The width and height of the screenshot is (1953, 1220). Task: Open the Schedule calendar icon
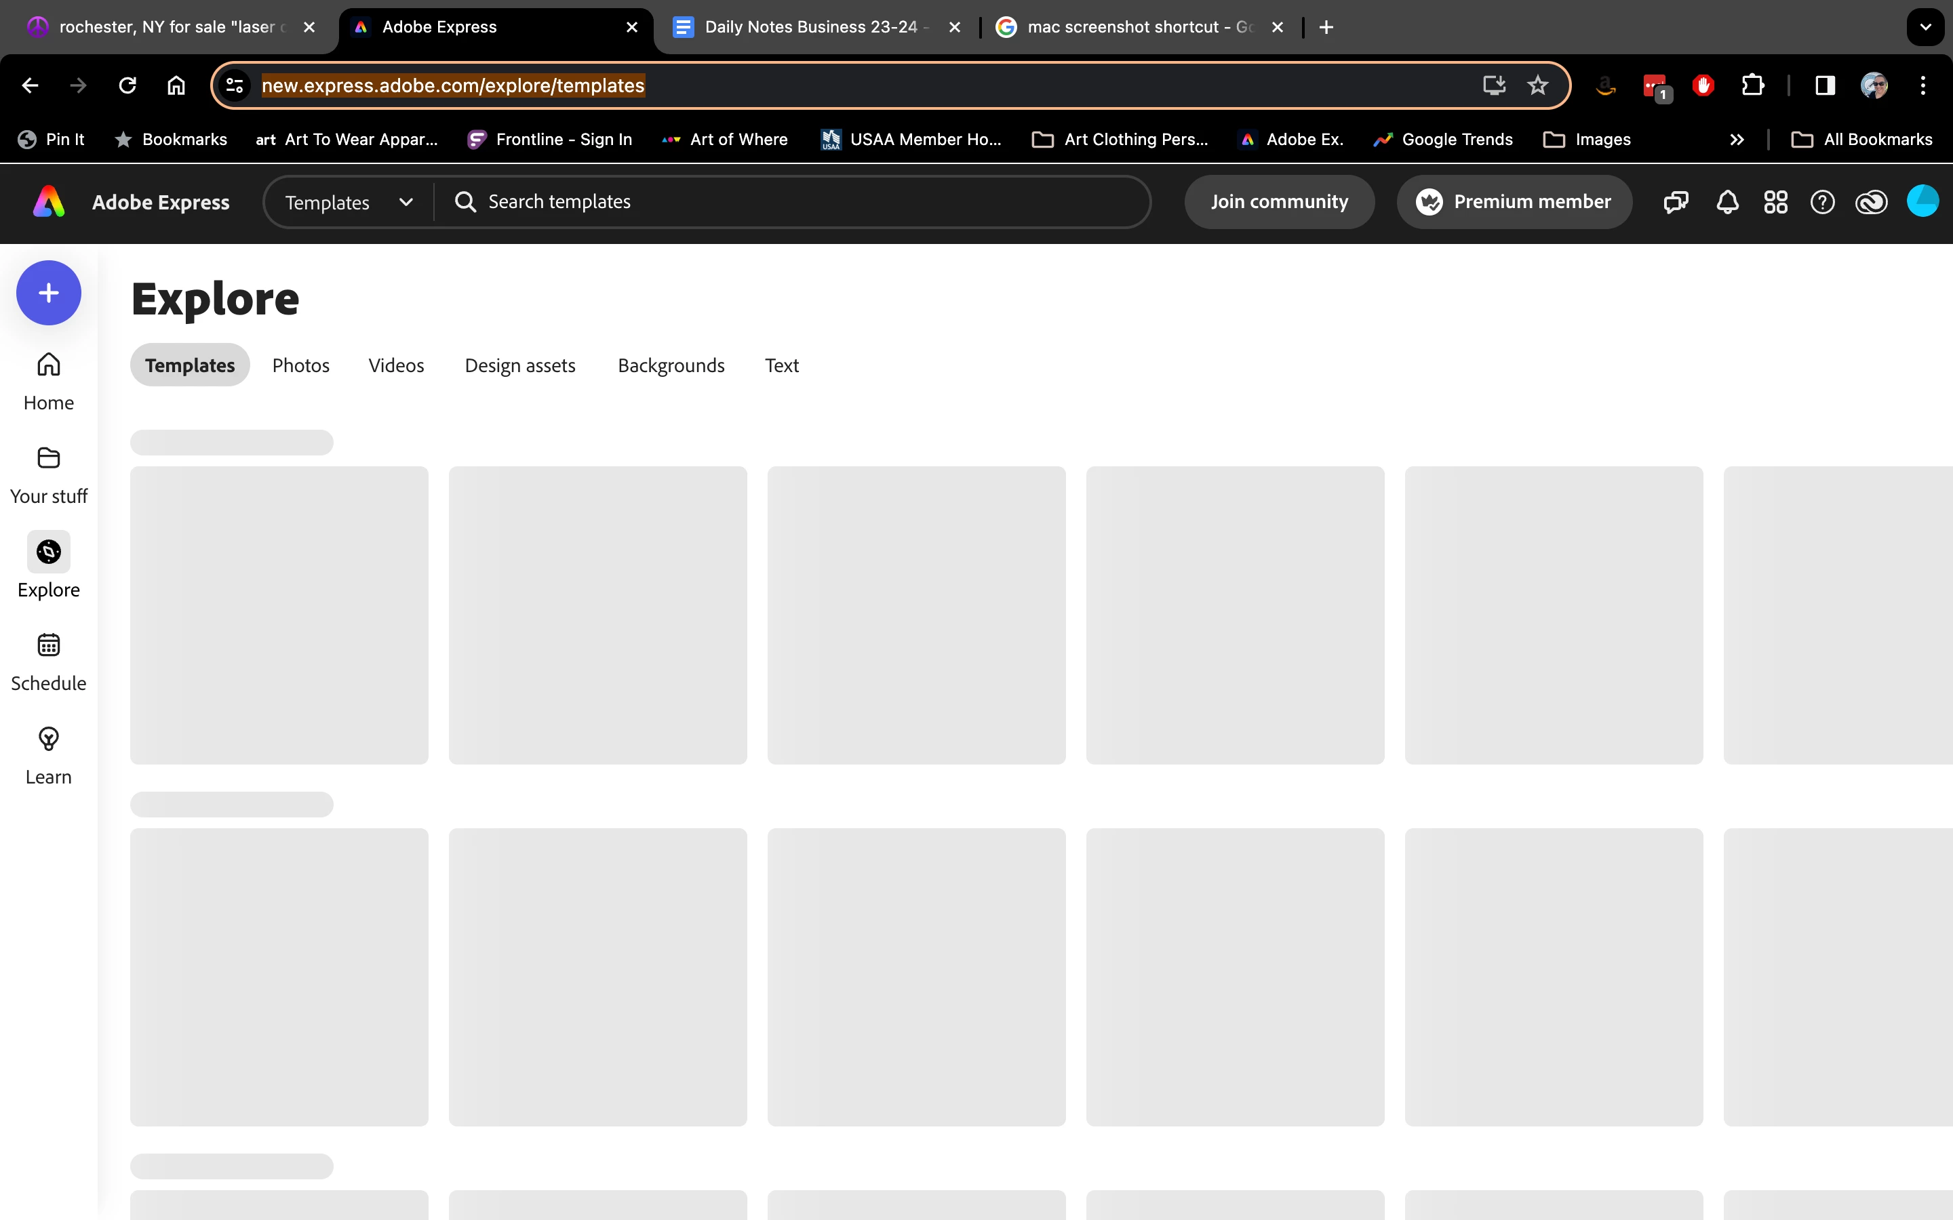click(x=48, y=662)
